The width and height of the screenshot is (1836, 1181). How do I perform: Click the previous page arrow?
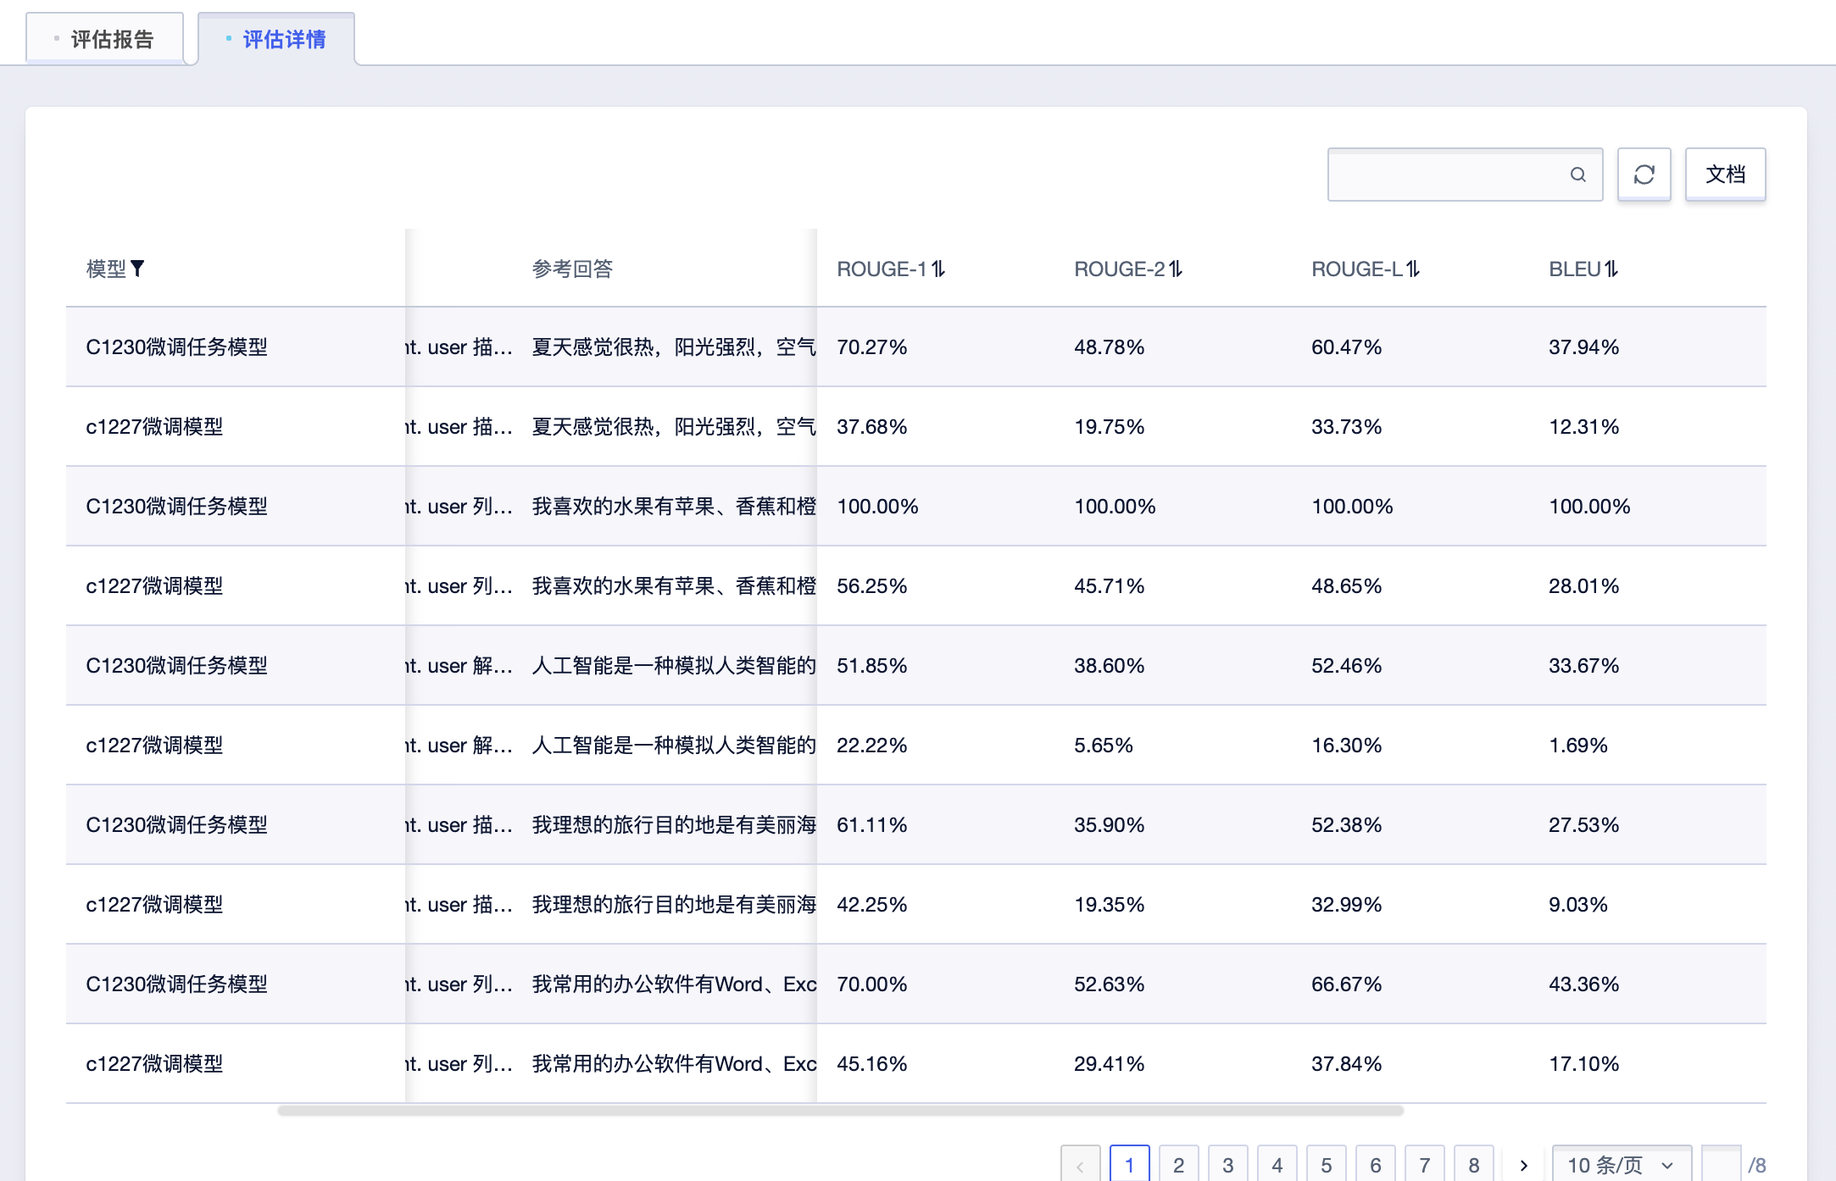pos(1080,1165)
